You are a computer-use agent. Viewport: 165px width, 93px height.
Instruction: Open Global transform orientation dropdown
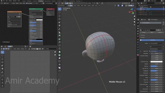(89, 3)
